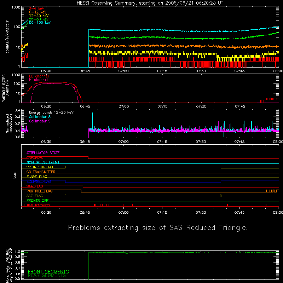The width and height of the screenshot is (283, 283).
Task: Click the SAA_FLAG label
Action: [35, 186]
